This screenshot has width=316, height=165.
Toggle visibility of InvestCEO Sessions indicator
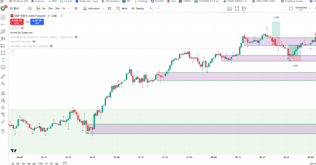point(34,42)
